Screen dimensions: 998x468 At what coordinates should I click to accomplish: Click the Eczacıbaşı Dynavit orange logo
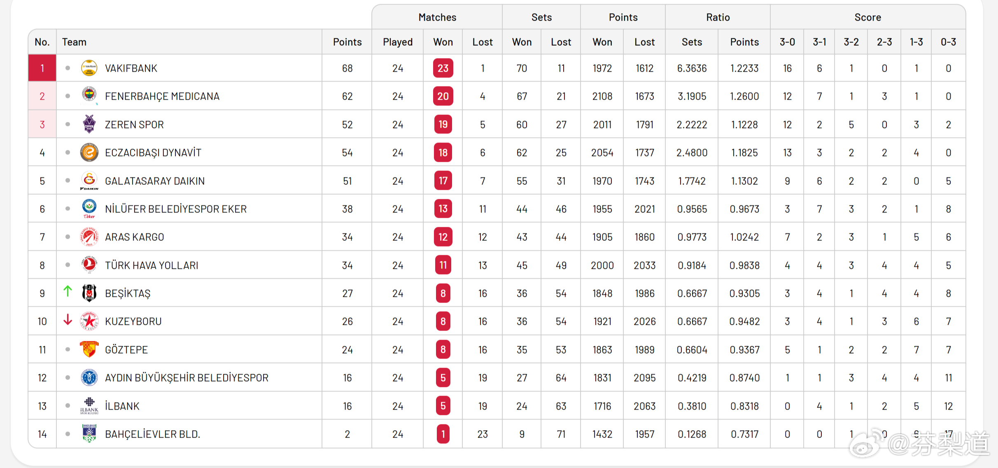click(x=89, y=152)
